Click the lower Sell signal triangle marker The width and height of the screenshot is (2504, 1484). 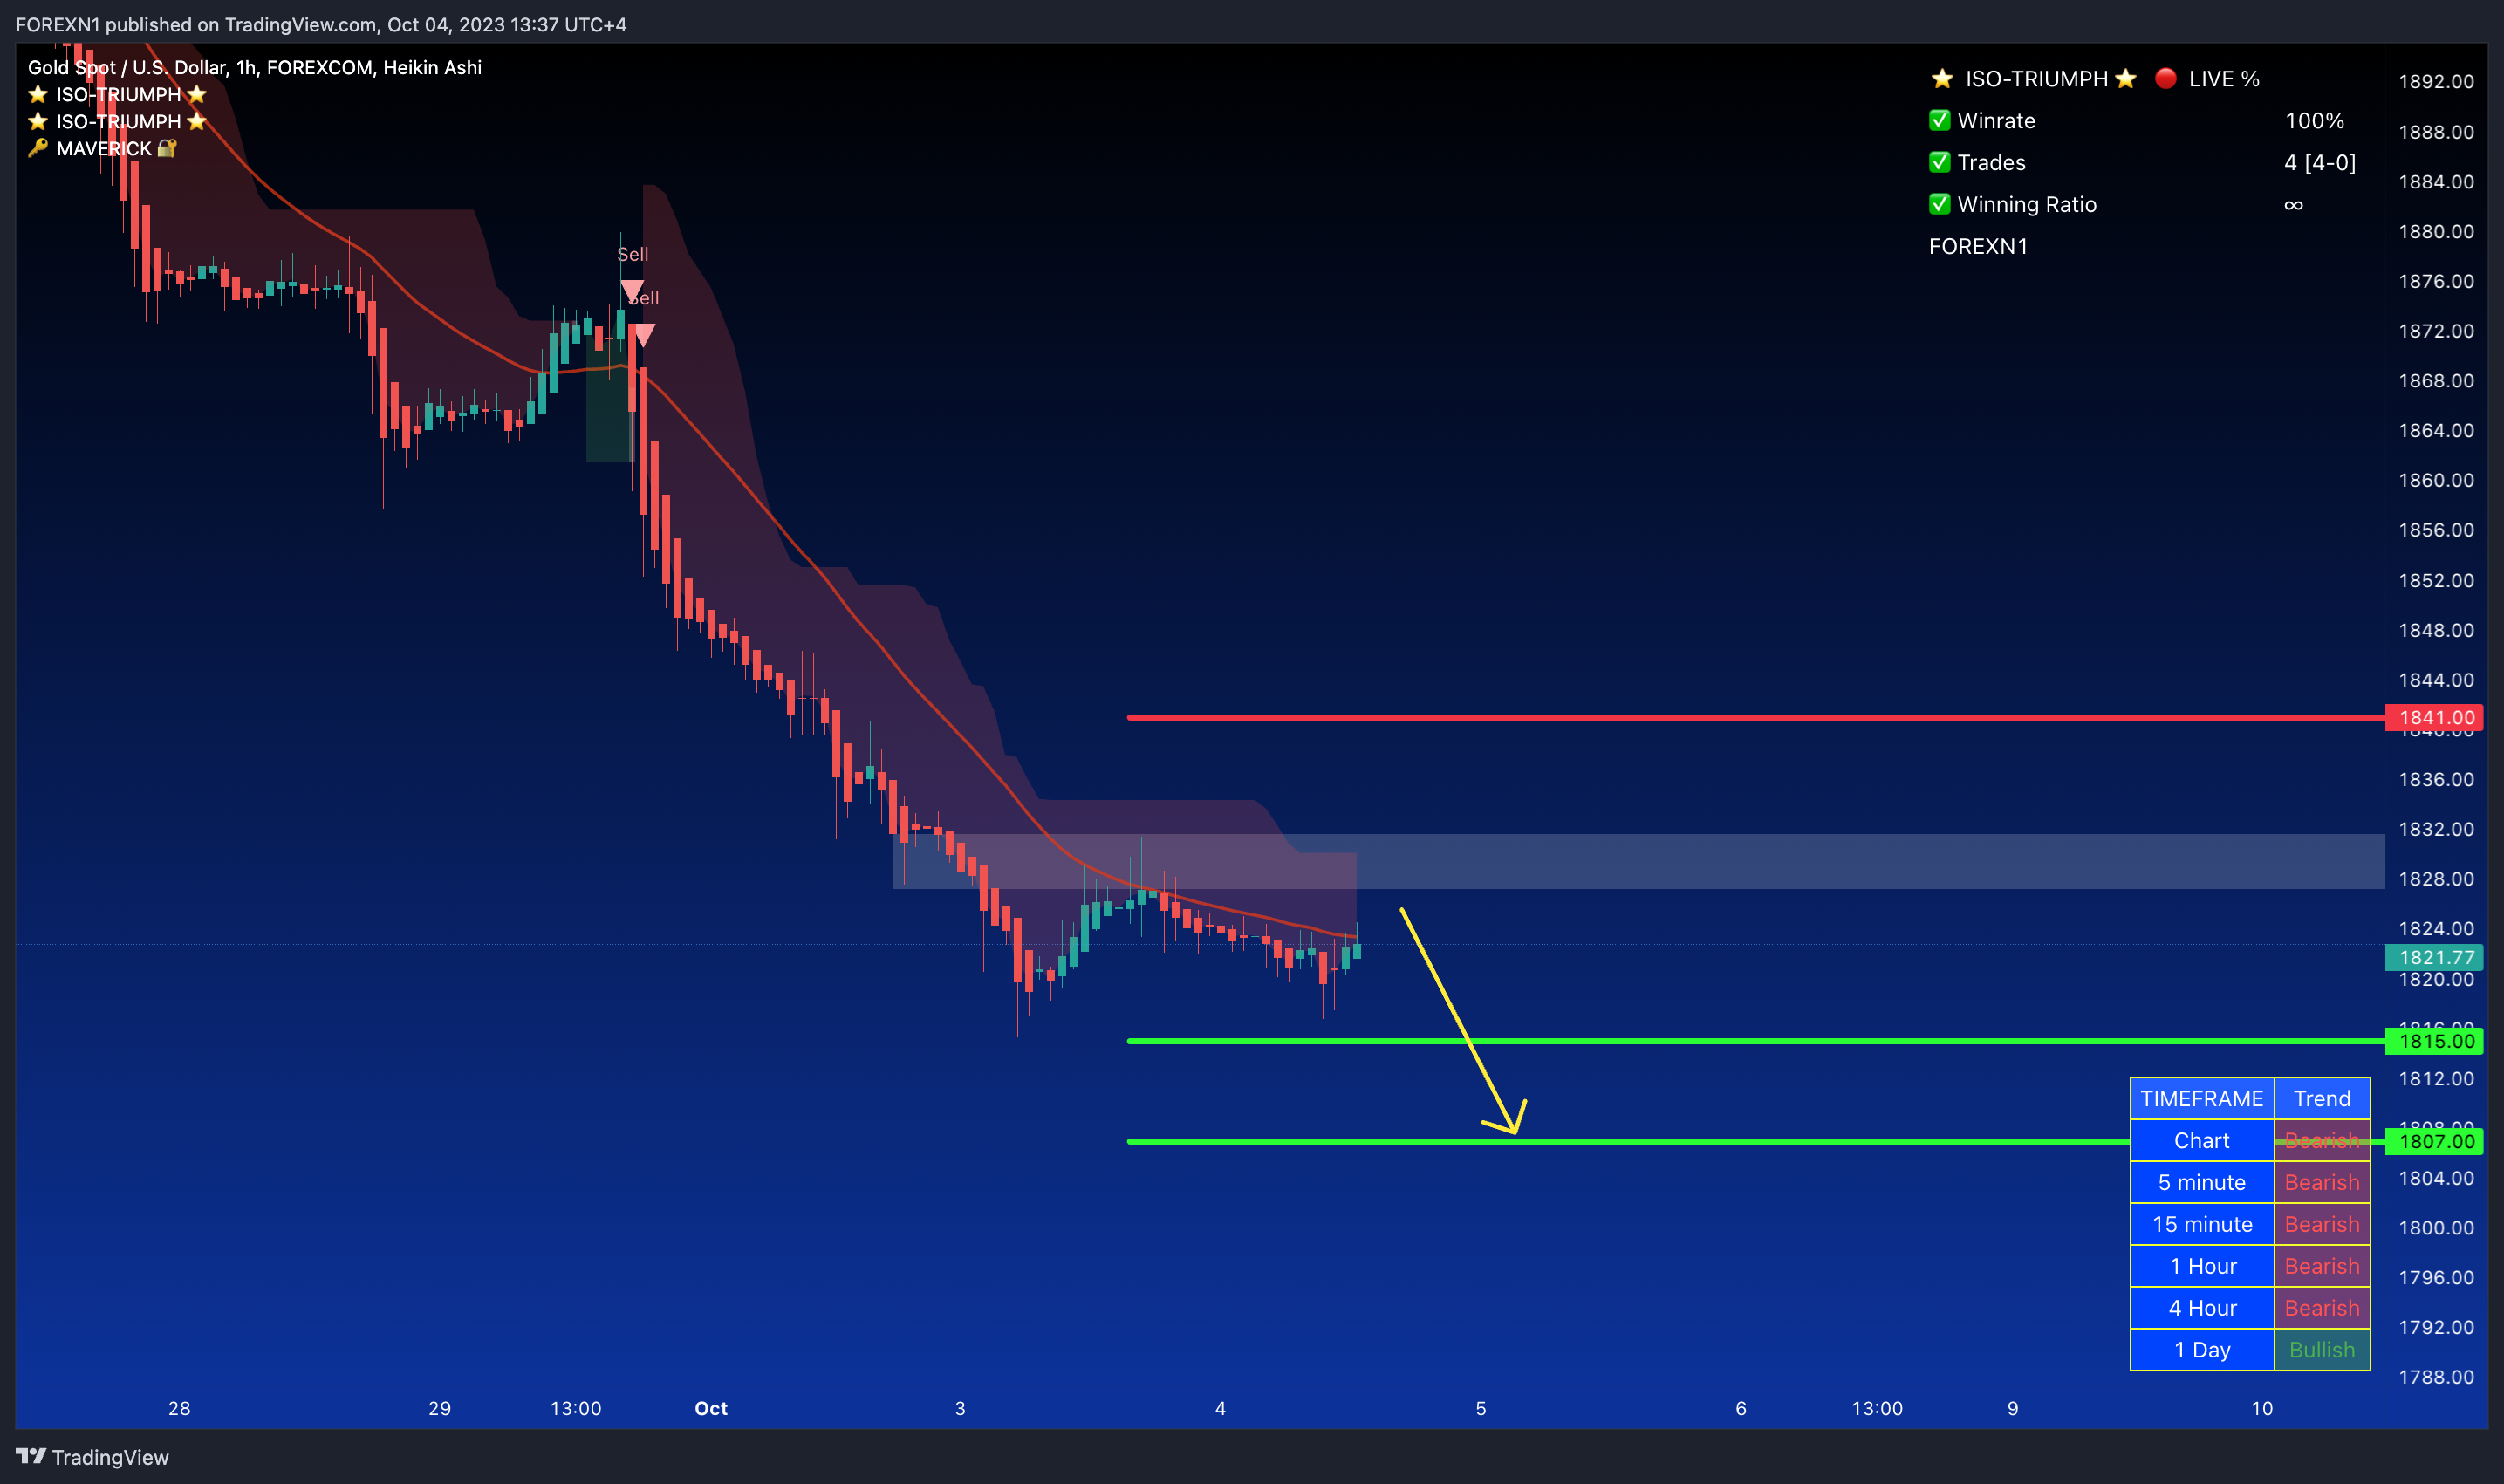tap(644, 335)
